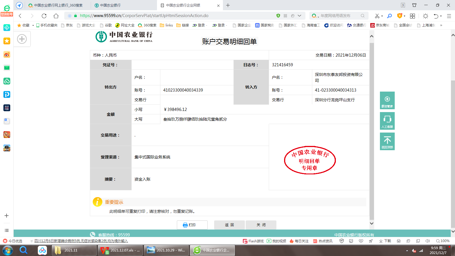Go to the browser home page
Viewport: 455px width, 256px height.
click(x=56, y=16)
